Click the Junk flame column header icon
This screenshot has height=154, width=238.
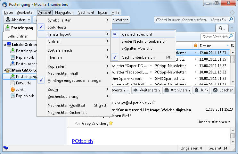point(195,46)
